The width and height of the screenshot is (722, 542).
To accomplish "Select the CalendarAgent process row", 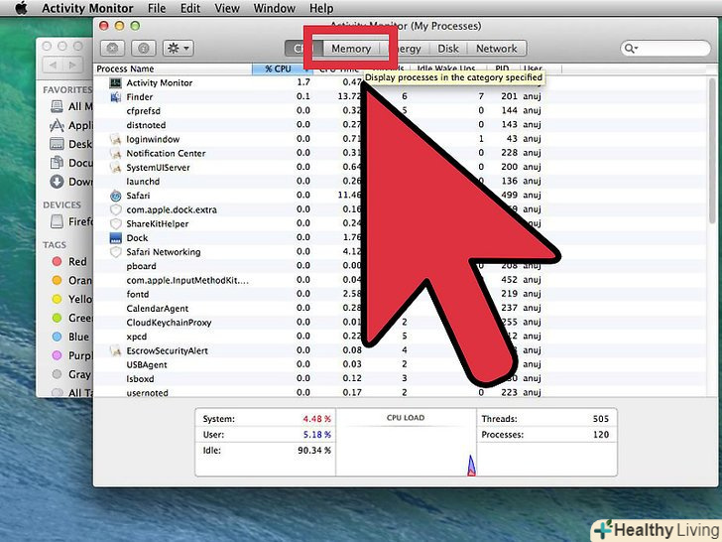I will coord(400,309).
